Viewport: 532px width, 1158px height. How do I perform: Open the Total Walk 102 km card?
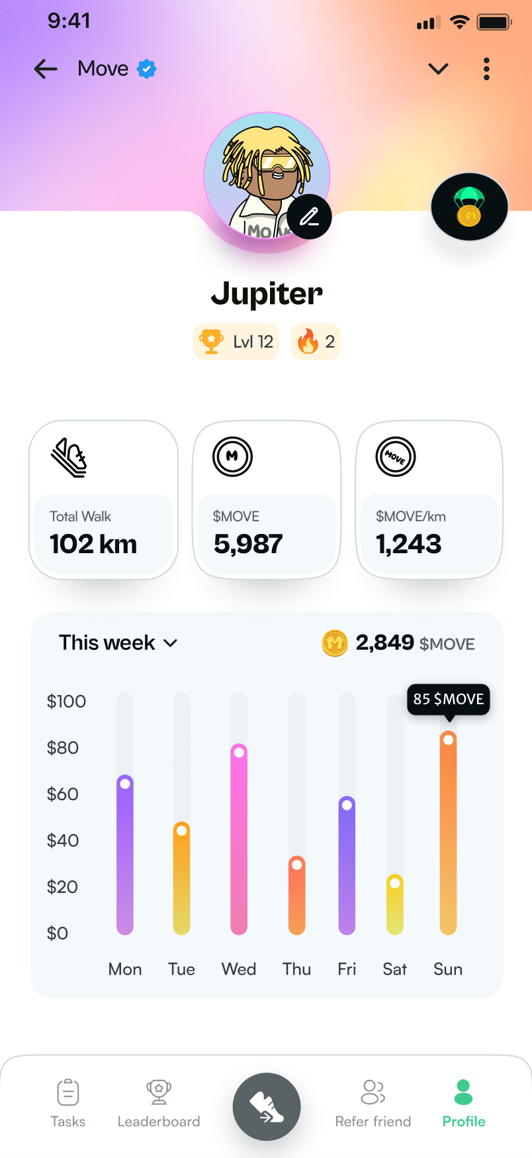tap(103, 500)
